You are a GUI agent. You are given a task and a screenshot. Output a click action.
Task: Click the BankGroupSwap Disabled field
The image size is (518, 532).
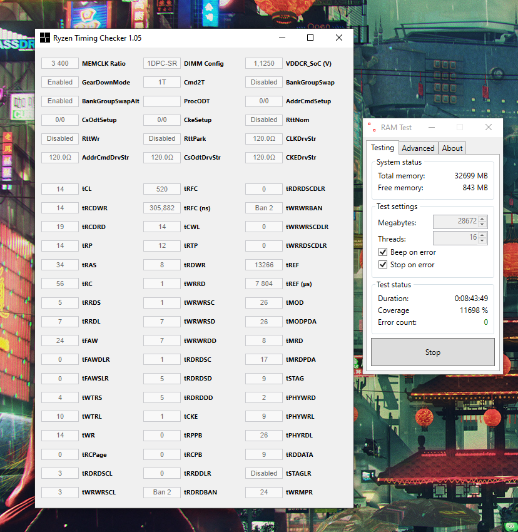pos(264,82)
